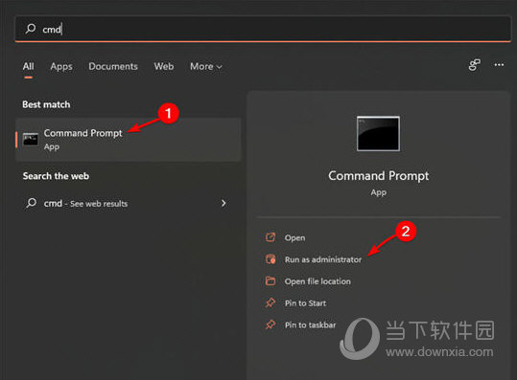517x380 pixels.
Task: Select the All tab
Action: [29, 66]
